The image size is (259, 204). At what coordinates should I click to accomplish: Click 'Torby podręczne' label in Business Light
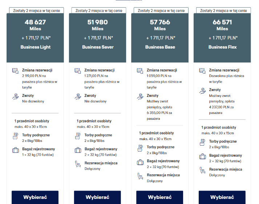36,135
